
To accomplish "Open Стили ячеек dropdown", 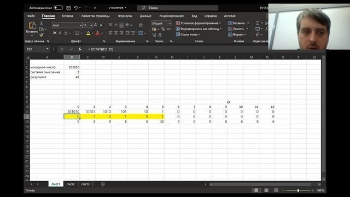I will [x=188, y=34].
